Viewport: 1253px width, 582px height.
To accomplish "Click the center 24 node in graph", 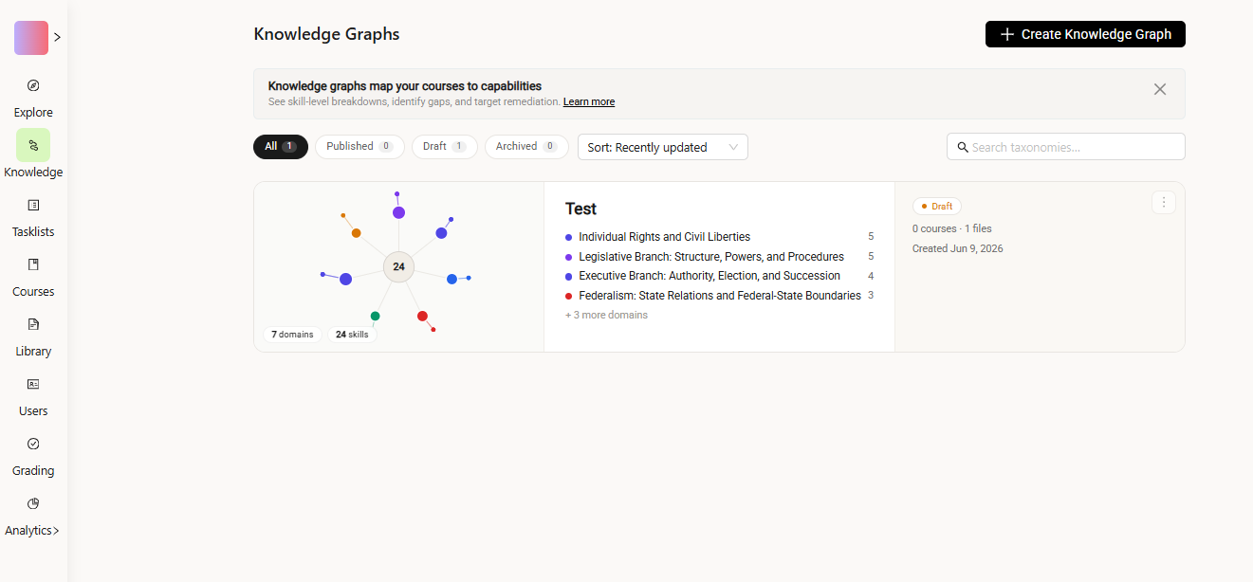I will point(398,266).
